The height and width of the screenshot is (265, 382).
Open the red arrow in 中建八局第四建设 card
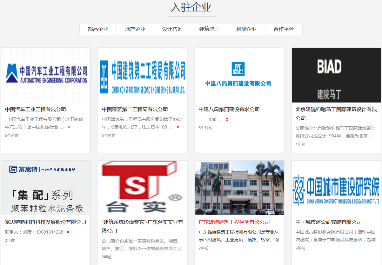pos(227,119)
